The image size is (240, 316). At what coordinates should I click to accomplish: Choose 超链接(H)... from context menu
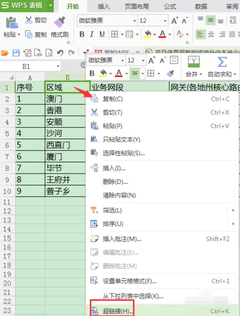point(162,311)
